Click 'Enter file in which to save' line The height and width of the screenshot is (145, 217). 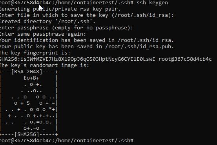click(87, 15)
